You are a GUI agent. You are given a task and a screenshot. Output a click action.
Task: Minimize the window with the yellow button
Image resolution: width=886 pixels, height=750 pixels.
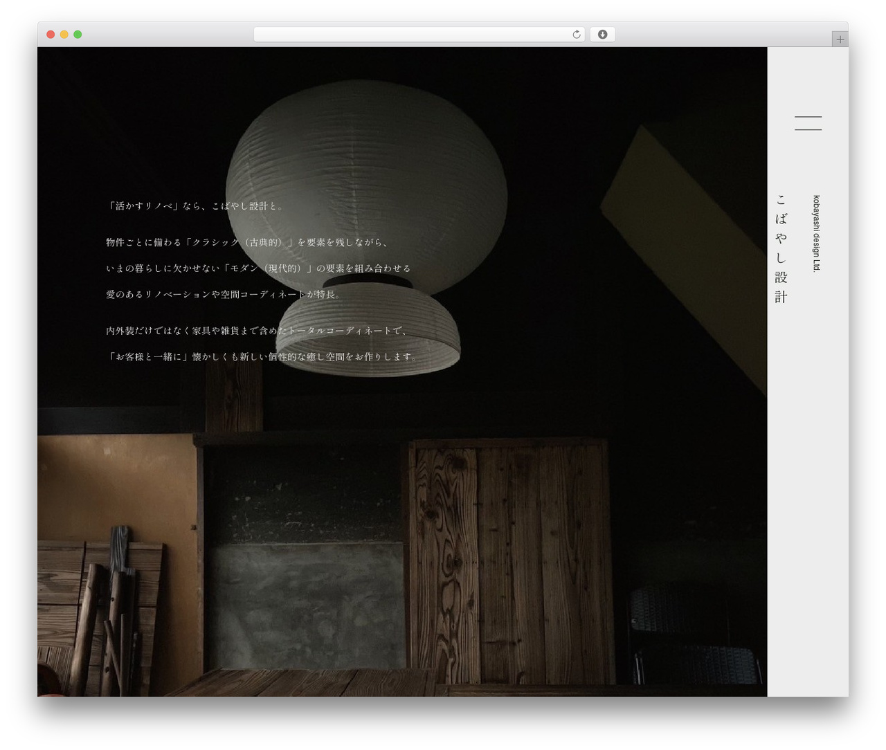click(x=64, y=35)
